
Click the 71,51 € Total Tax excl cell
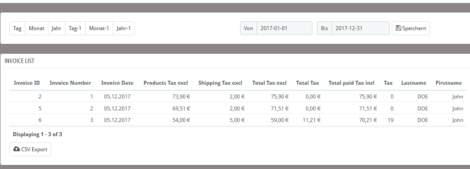coord(280,108)
